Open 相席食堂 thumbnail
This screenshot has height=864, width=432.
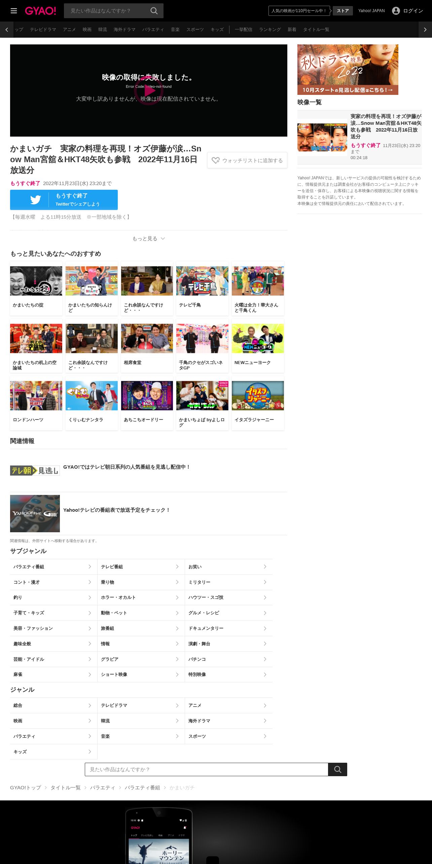[x=147, y=338]
